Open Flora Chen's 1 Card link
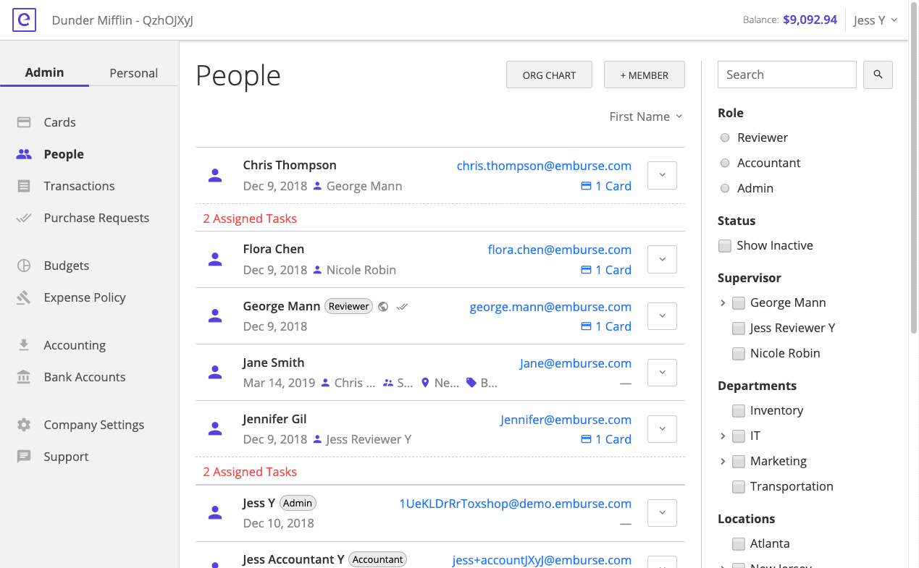The height and width of the screenshot is (568, 919). tap(606, 270)
